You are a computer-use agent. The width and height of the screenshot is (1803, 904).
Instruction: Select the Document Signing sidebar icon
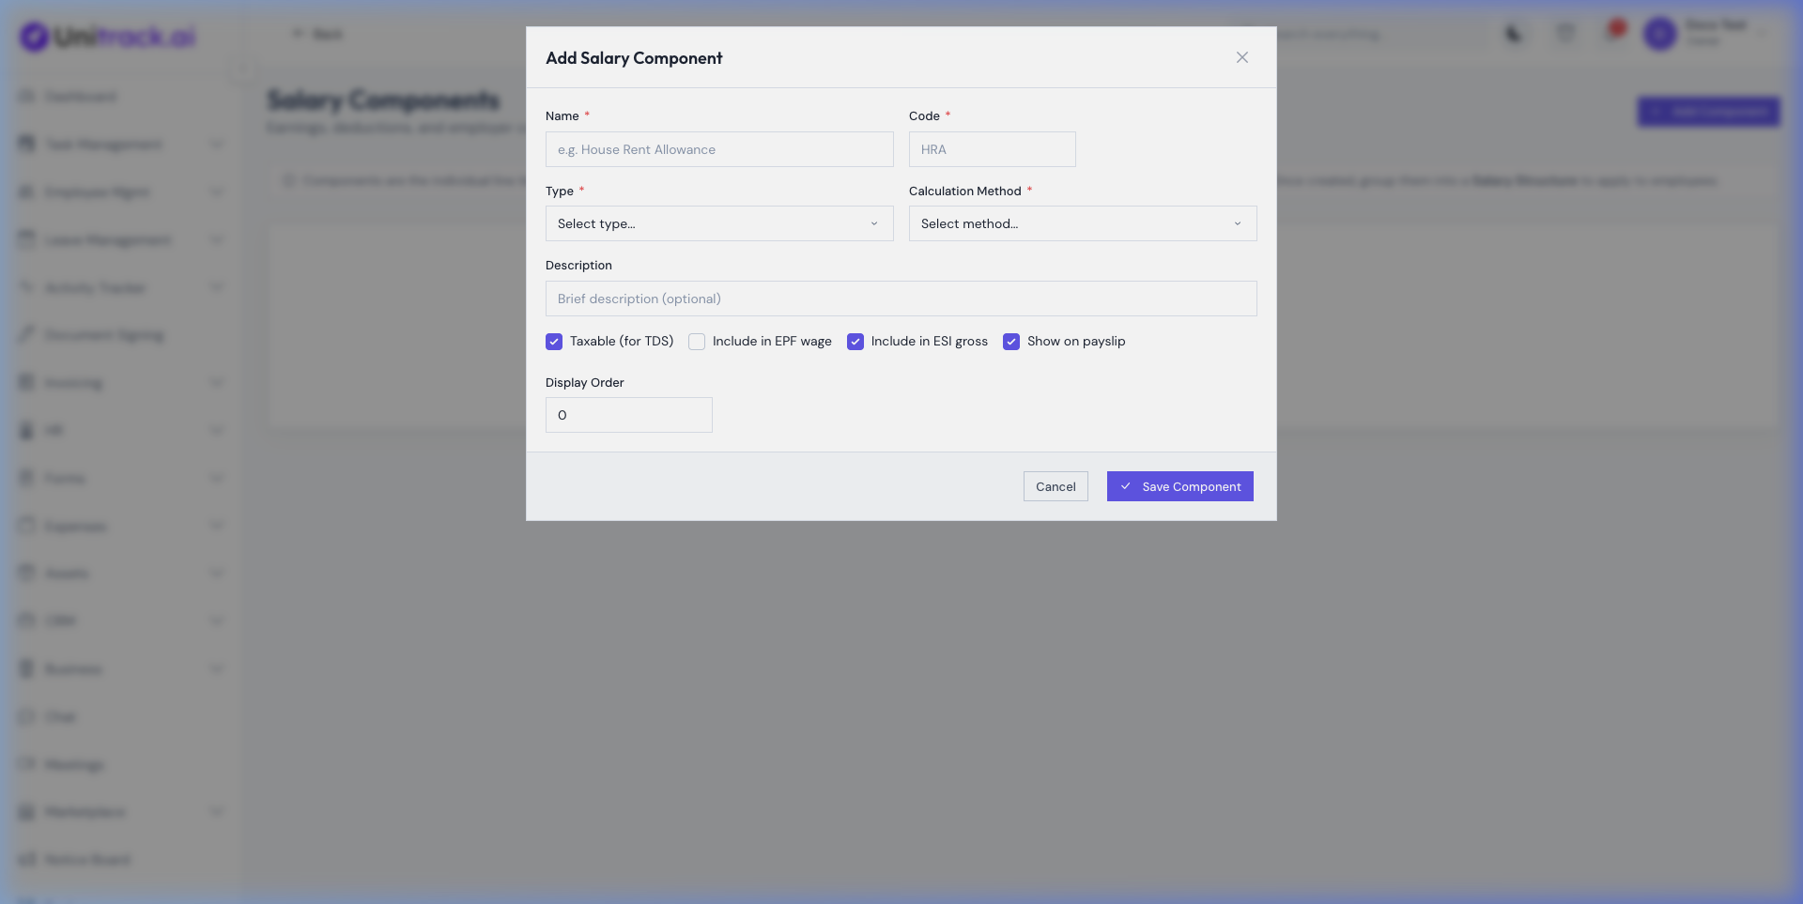tap(25, 334)
